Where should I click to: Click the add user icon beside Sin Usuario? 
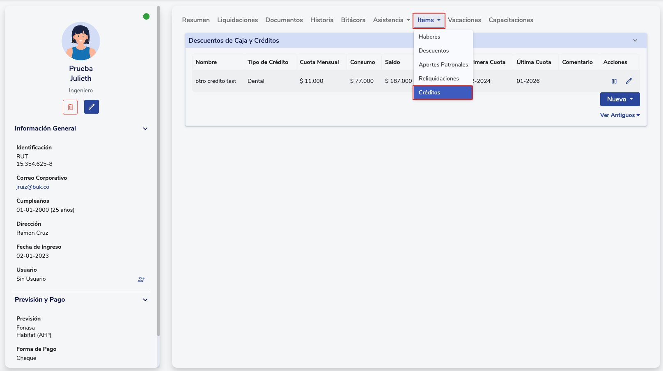pyautogui.click(x=141, y=279)
